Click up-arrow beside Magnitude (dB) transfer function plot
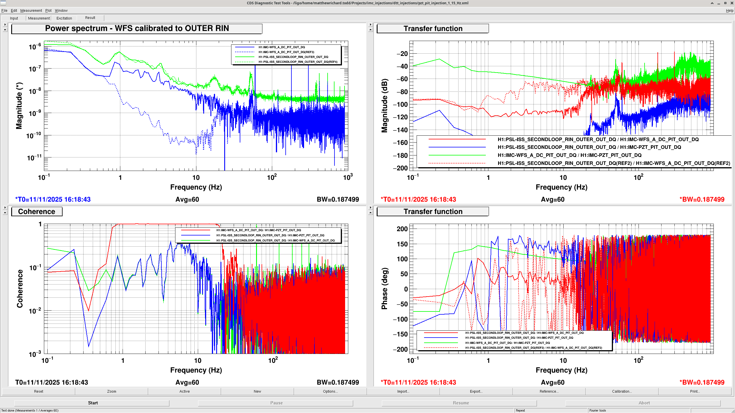 [370, 30]
